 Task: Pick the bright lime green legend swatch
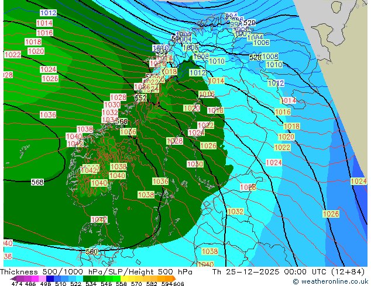click(116, 278)
